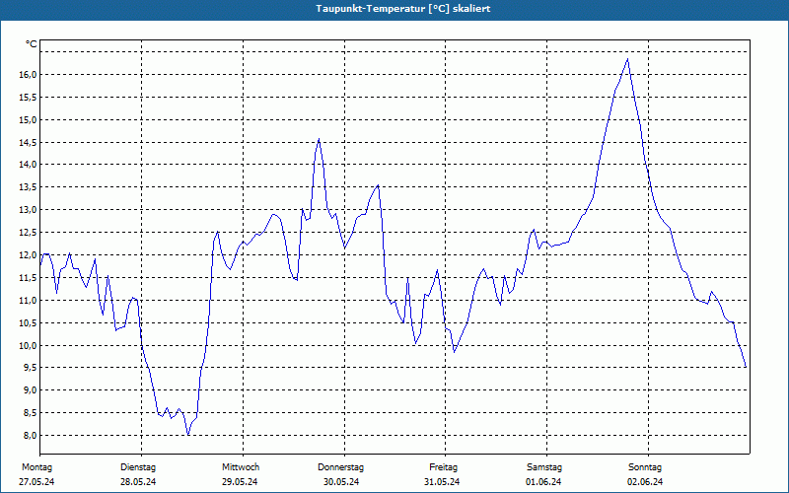This screenshot has height=493, width=789.
Task: Click the 14,5 y-axis value
Action: (28, 142)
